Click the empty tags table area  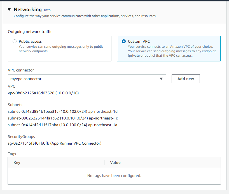pos(114,176)
